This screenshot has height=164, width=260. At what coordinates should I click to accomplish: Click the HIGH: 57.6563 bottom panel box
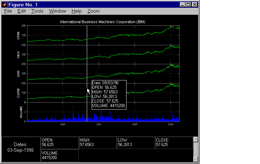(x=98, y=143)
